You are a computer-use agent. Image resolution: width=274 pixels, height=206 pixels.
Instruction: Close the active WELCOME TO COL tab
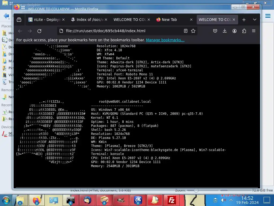234,20
